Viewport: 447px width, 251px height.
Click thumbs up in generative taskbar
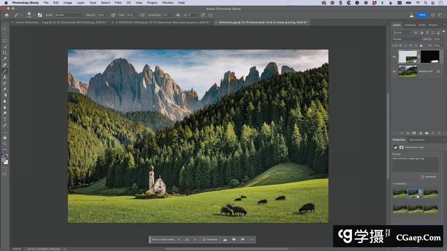(225, 240)
